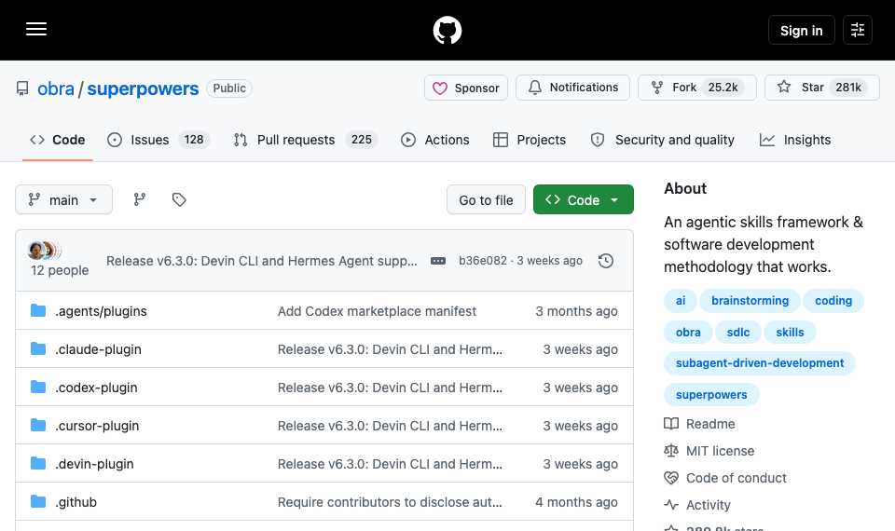View branches via branch icon
Image resolution: width=895 pixels, height=531 pixels.
[139, 199]
